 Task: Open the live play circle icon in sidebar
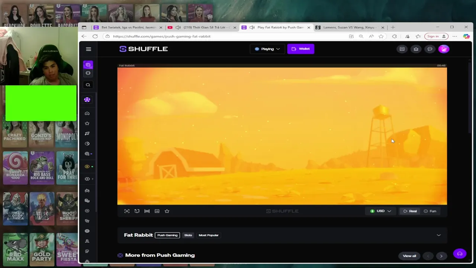(87, 211)
